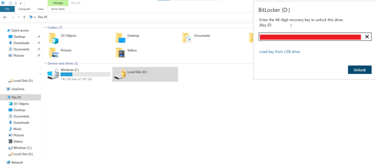Click the Devices and drives (2) header
This screenshot has width=376, height=166.
pyautogui.click(x=63, y=63)
